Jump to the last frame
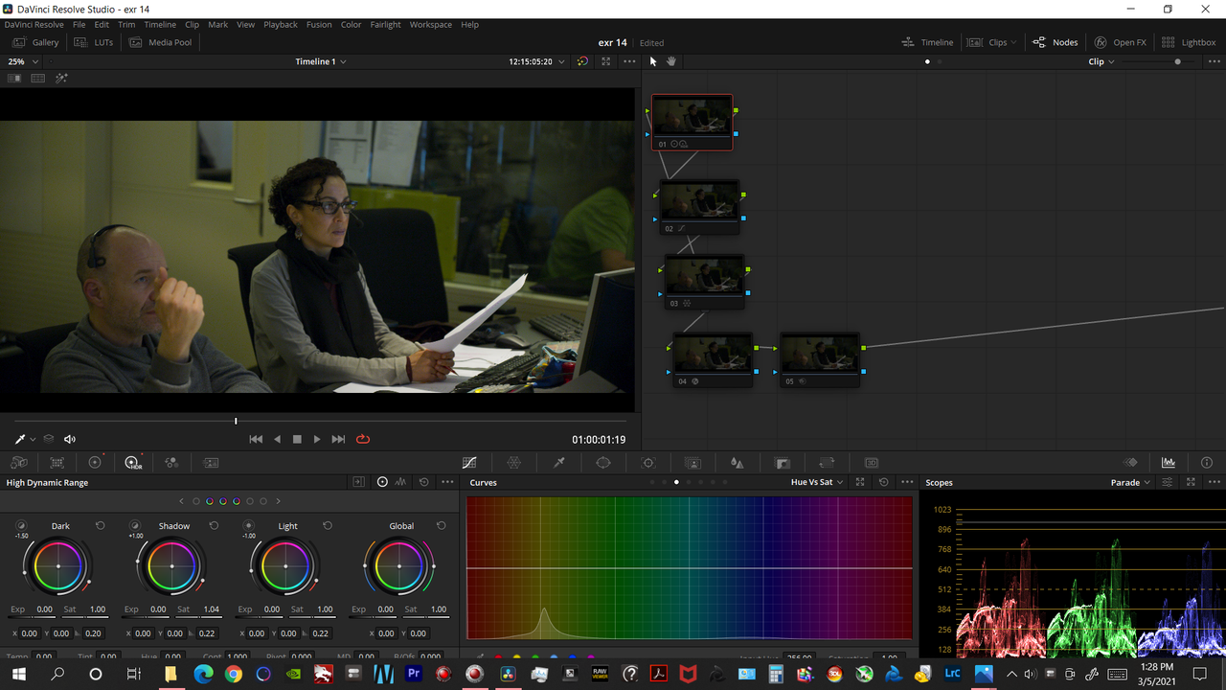This screenshot has width=1226, height=690. (x=338, y=439)
